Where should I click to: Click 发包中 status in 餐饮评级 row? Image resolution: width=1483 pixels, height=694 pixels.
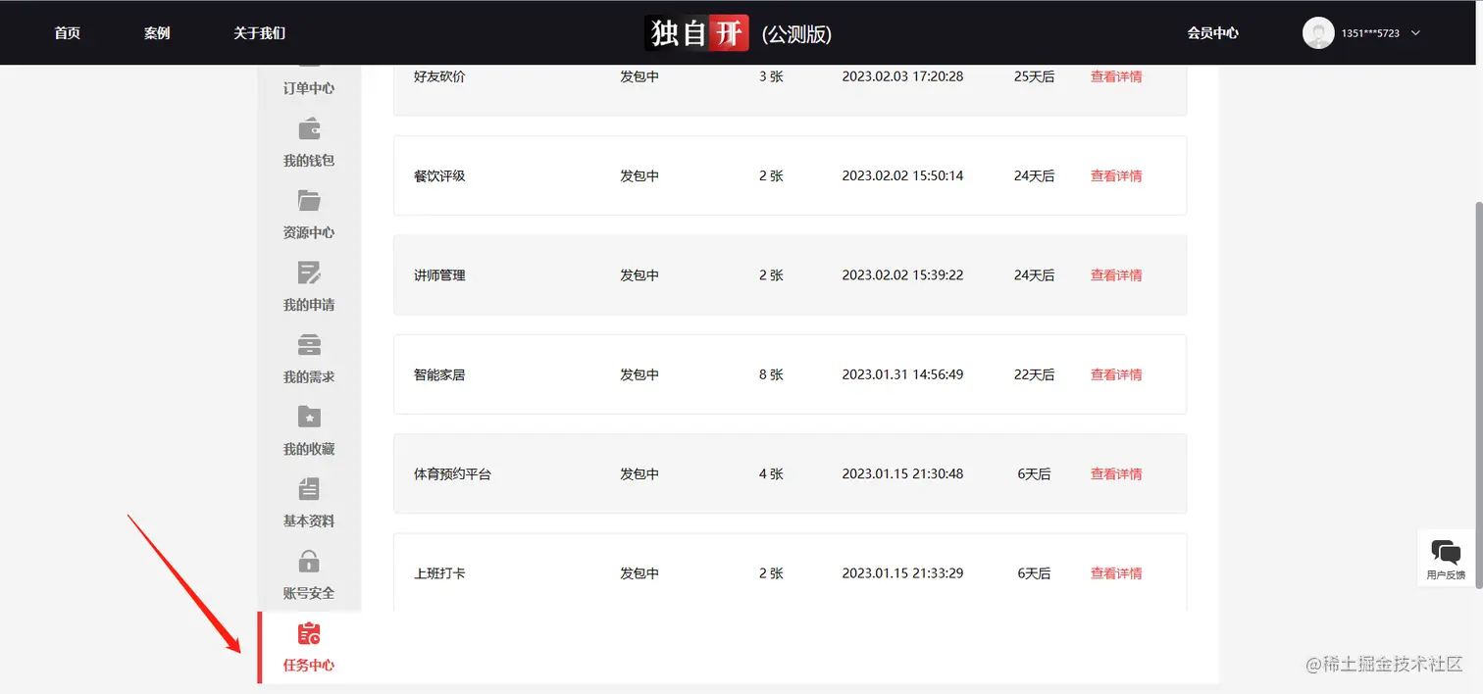pos(639,176)
